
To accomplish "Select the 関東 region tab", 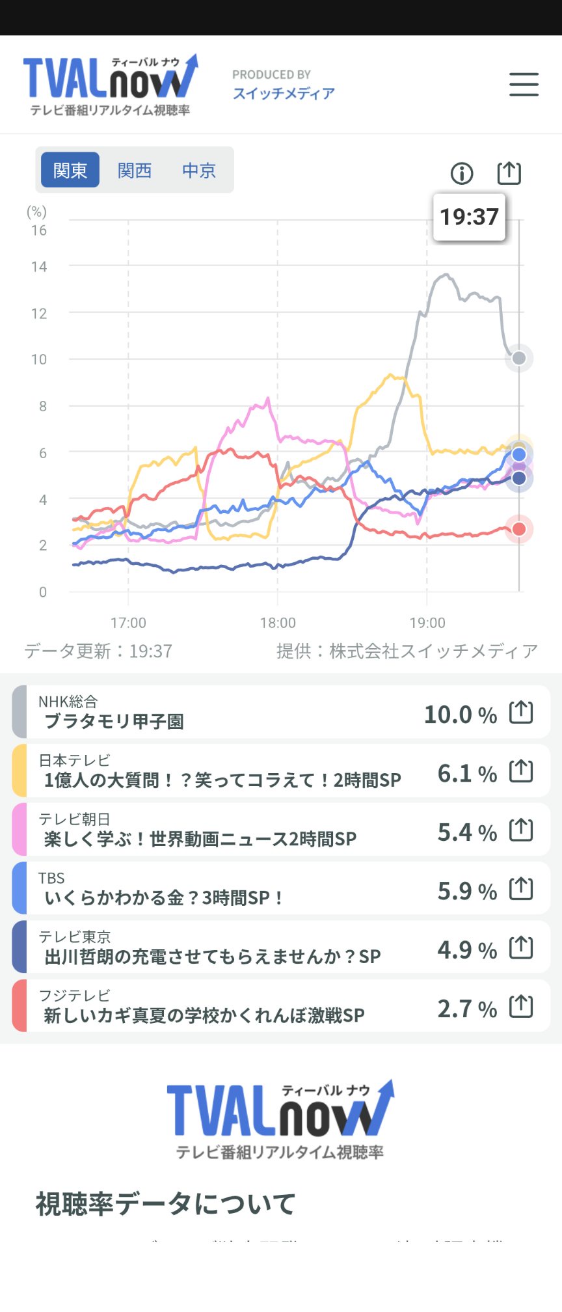I will point(70,170).
